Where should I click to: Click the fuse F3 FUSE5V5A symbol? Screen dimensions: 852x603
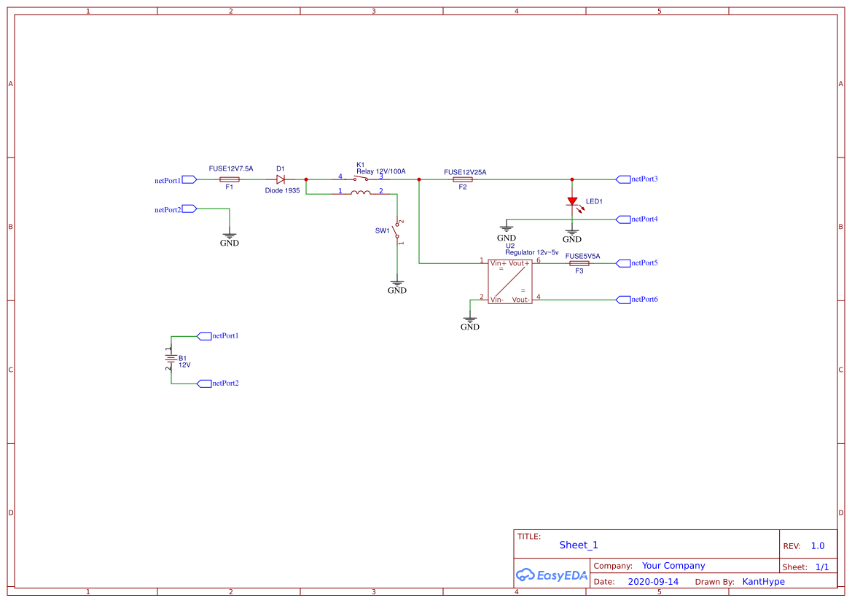coord(579,263)
